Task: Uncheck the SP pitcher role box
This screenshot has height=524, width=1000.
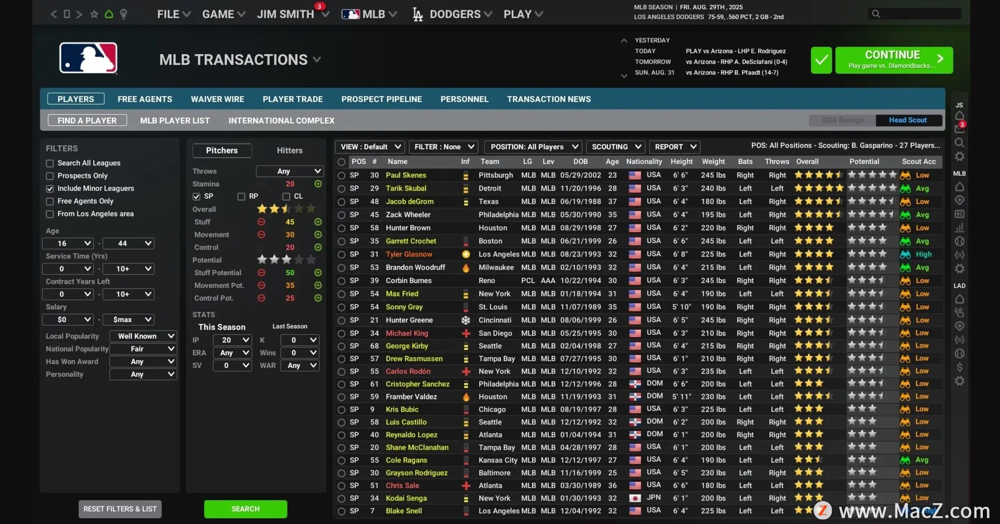Action: coord(196,196)
